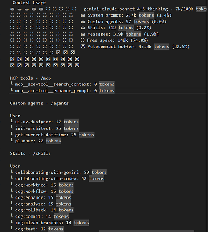Select the ui-ux-designer agent row

[x=45, y=122]
